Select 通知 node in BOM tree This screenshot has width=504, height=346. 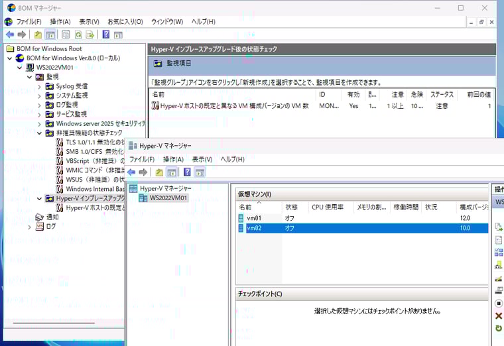coord(52,217)
